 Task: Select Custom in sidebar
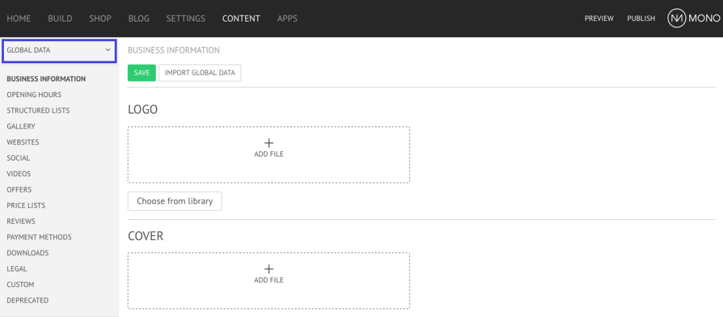pos(20,284)
